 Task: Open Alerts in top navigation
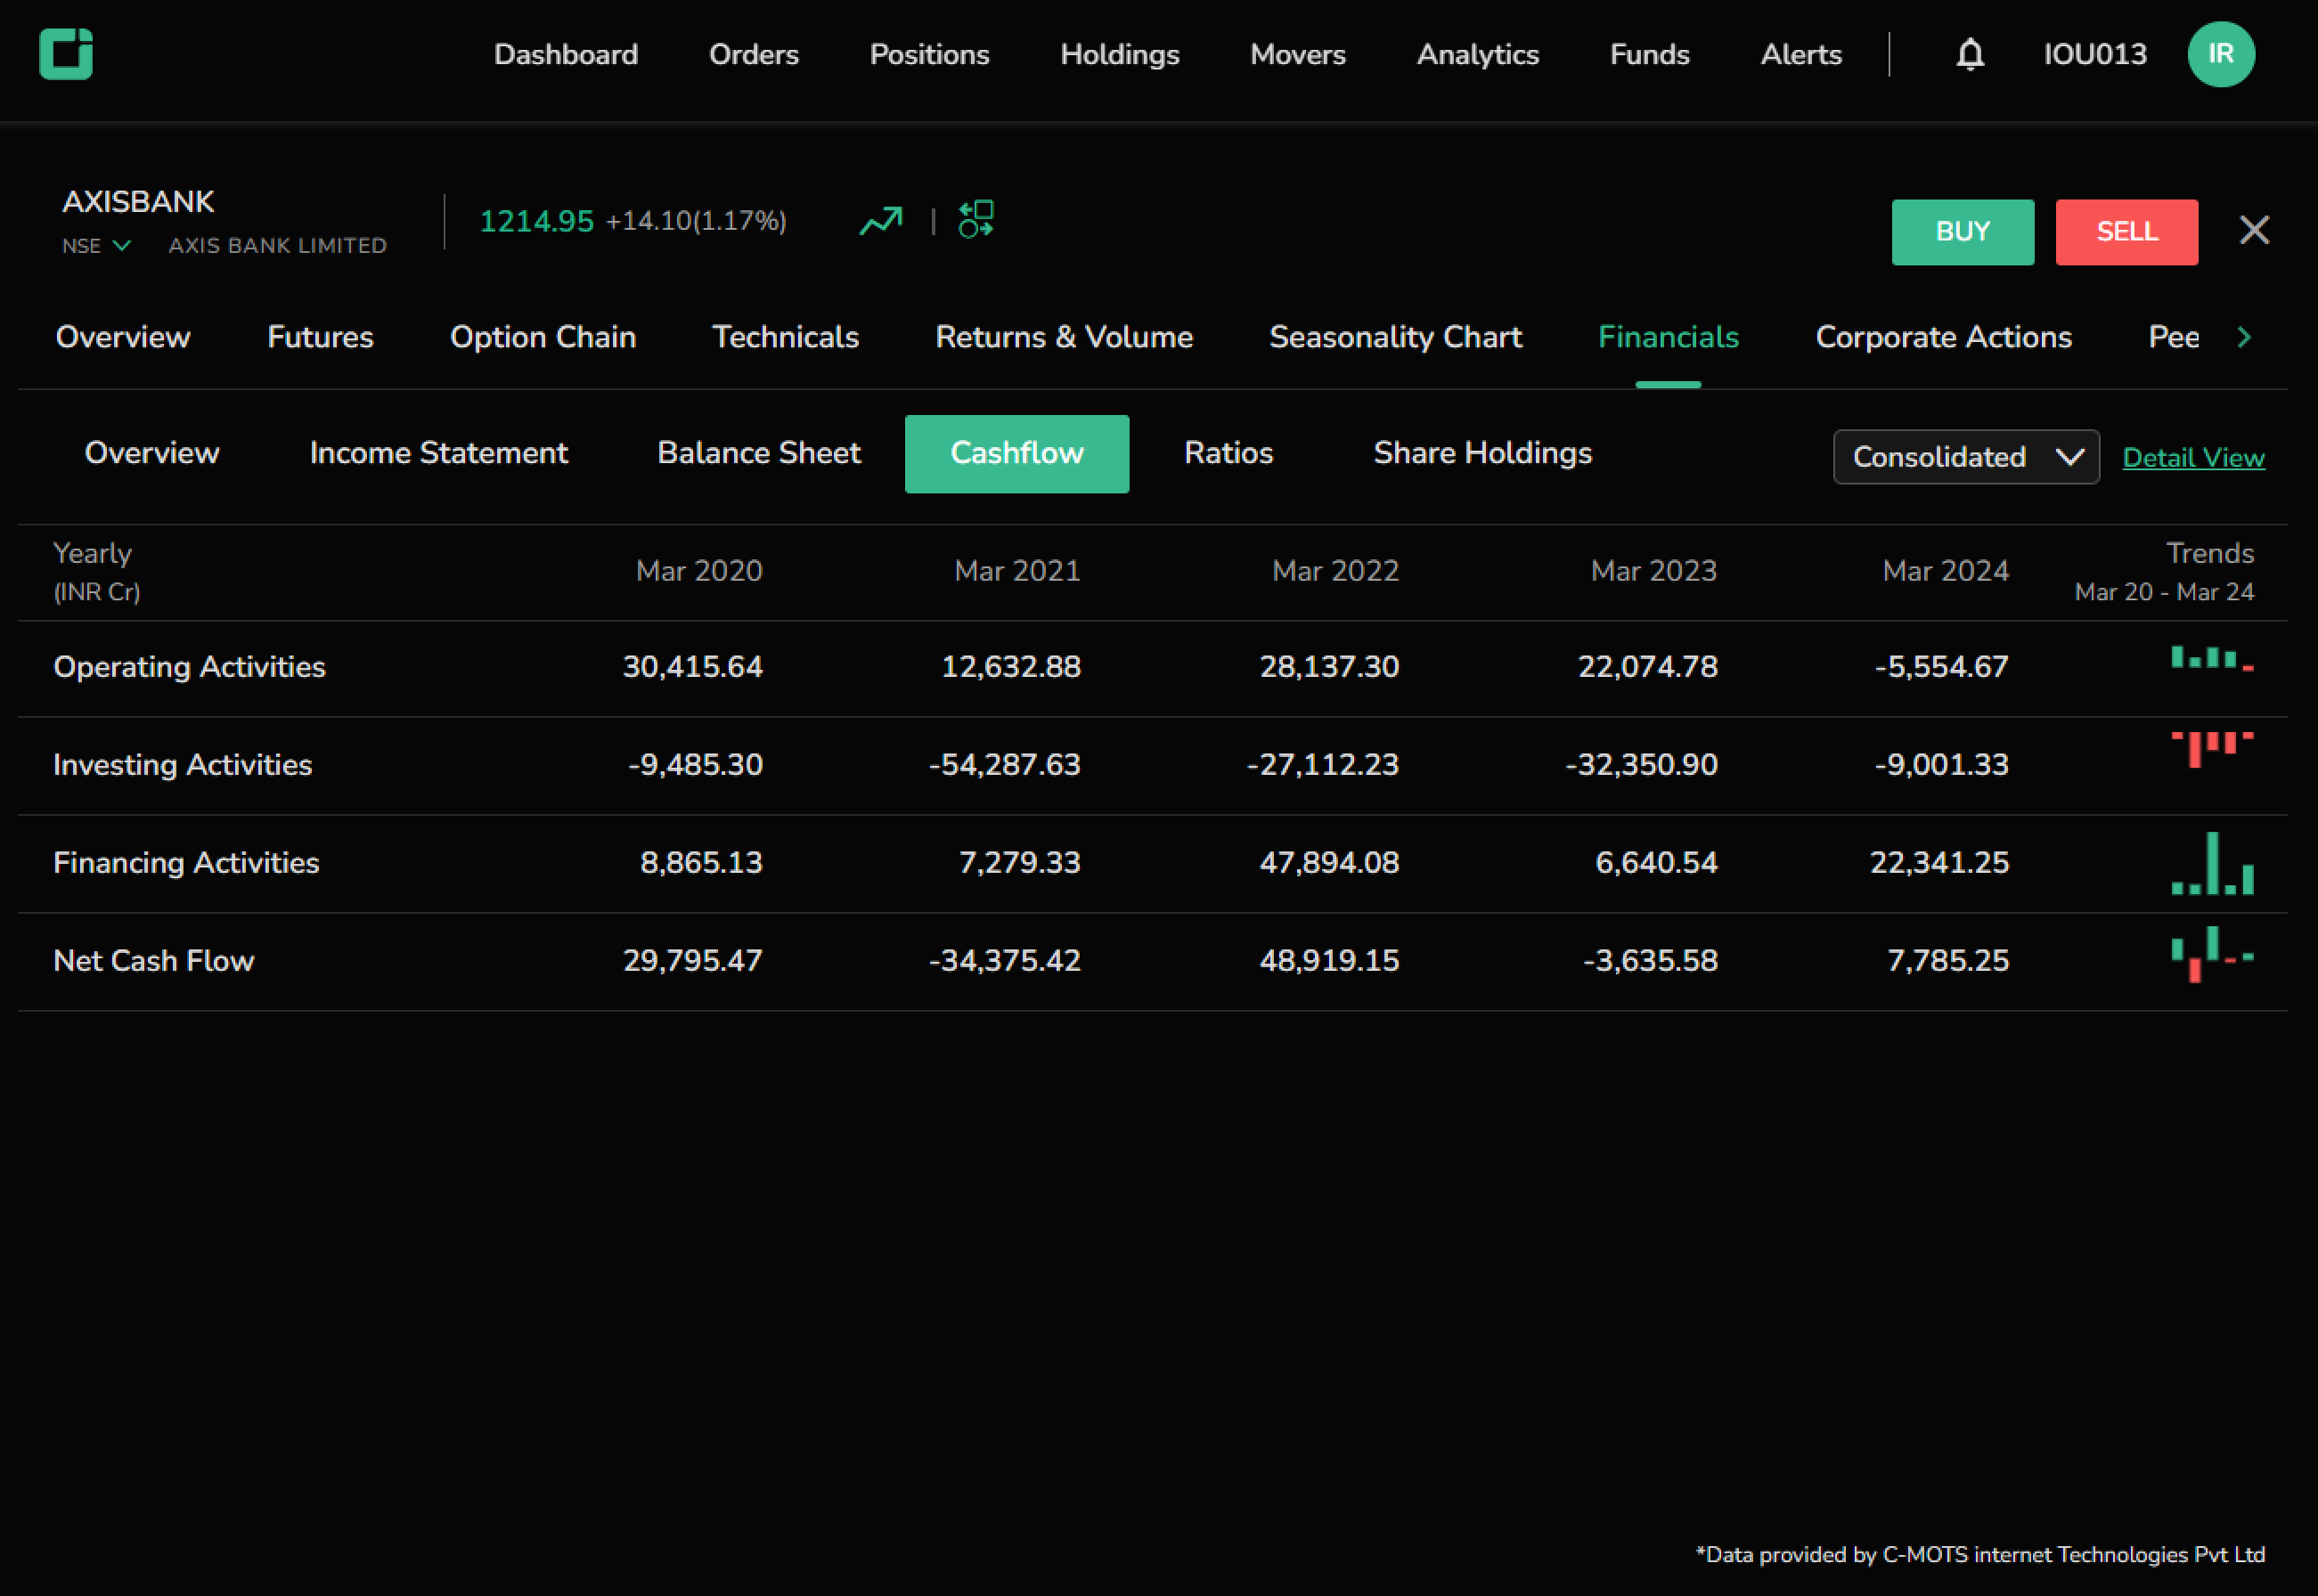(x=1800, y=54)
